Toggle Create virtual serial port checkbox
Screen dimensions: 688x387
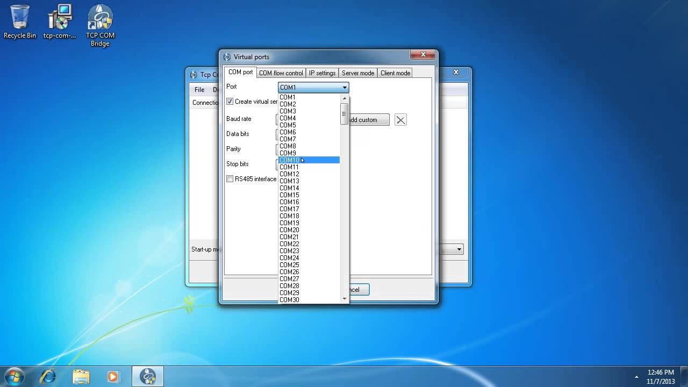click(230, 102)
